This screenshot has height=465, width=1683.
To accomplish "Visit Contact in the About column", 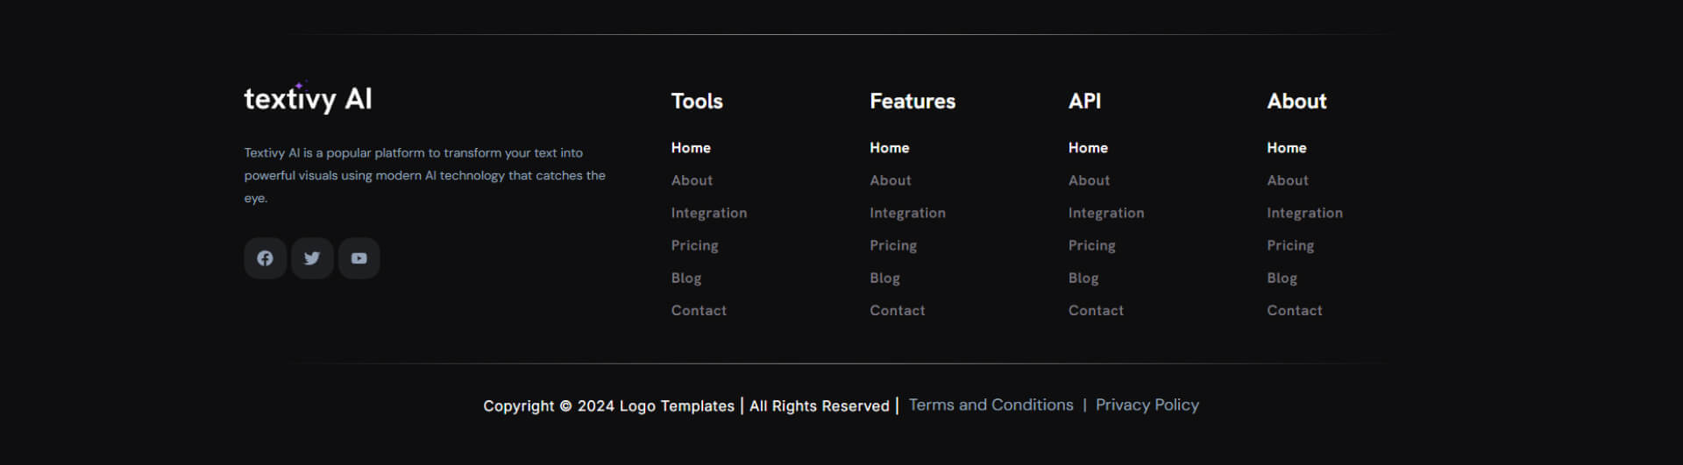I will 1294,310.
